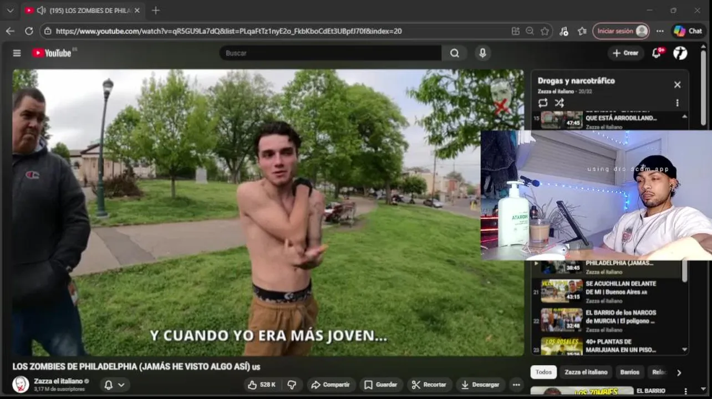Open Copilot Chat

688,31
